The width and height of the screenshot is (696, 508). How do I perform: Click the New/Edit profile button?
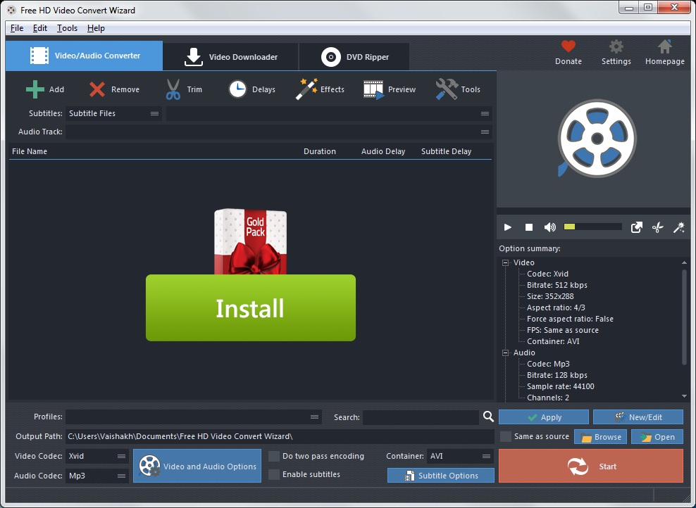pos(638,417)
